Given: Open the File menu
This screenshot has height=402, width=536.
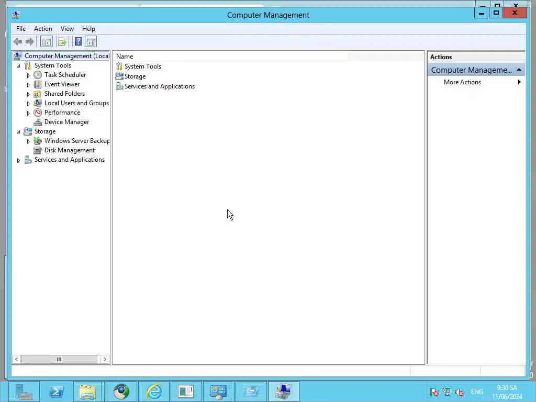Looking at the screenshot, I should point(21,29).
